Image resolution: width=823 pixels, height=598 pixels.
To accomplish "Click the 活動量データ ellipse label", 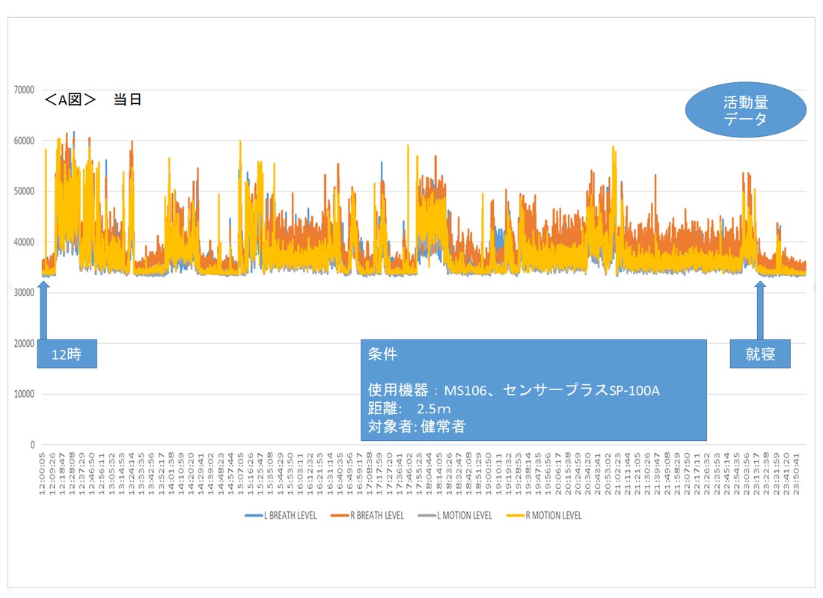I will point(746,110).
